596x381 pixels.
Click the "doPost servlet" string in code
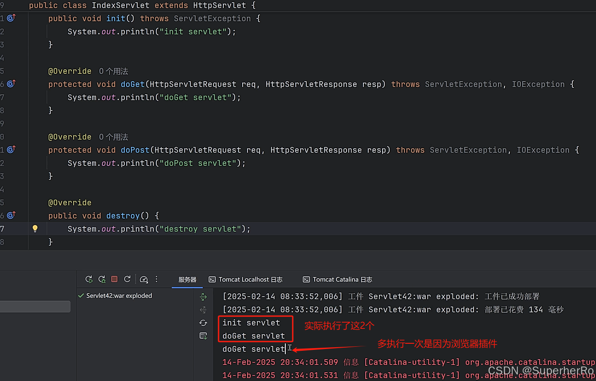(198, 163)
